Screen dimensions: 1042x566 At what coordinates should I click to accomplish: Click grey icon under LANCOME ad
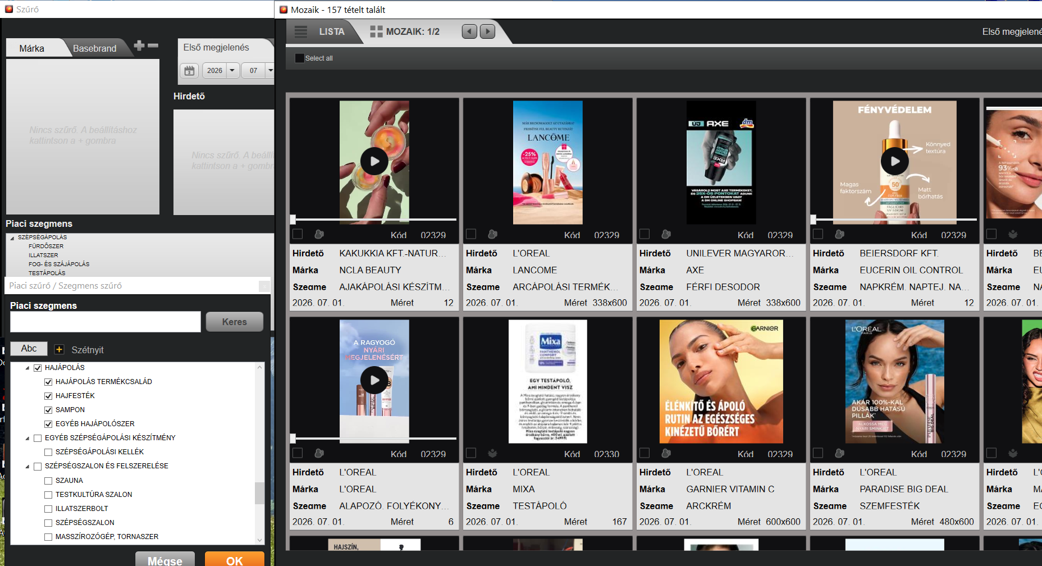(x=492, y=234)
